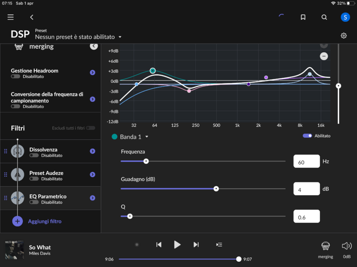
Task: Zoom out the EQ graph
Action: point(324,56)
